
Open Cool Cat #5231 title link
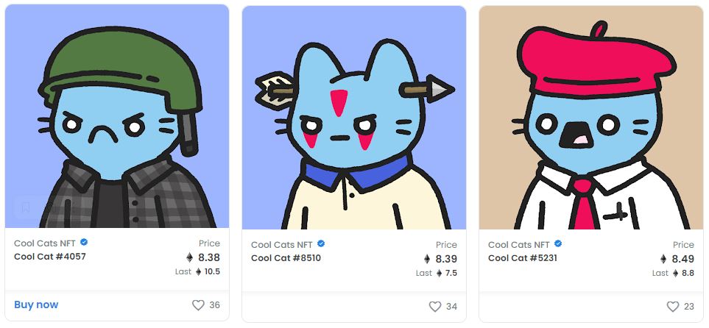tap(523, 258)
